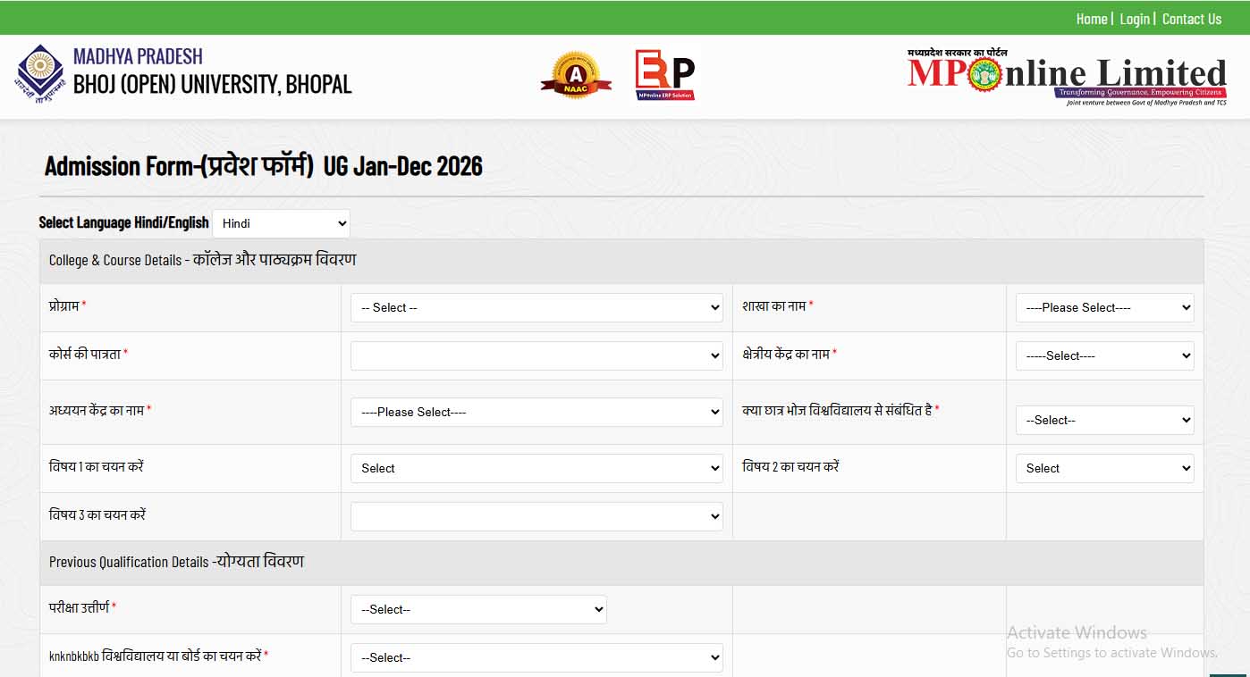Click the MPOnline Limited portal logo
Image resolution: width=1250 pixels, height=677 pixels.
1064,76
